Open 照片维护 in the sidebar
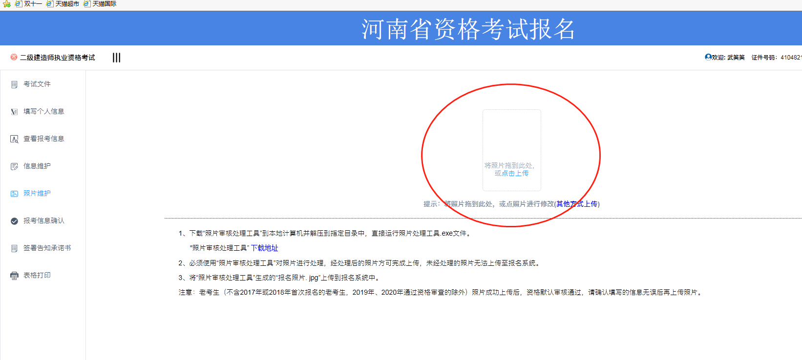 pyautogui.click(x=37, y=193)
